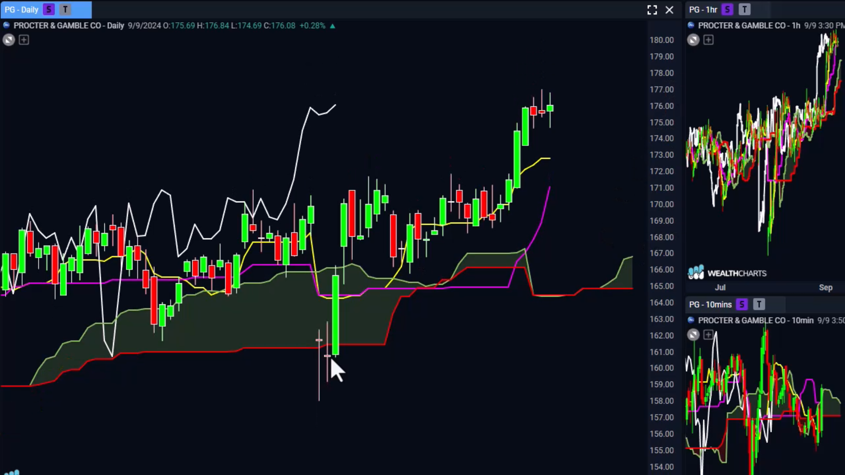Click the 1h chart symbol logo
Viewport: 845px width, 475px height.
click(691, 26)
